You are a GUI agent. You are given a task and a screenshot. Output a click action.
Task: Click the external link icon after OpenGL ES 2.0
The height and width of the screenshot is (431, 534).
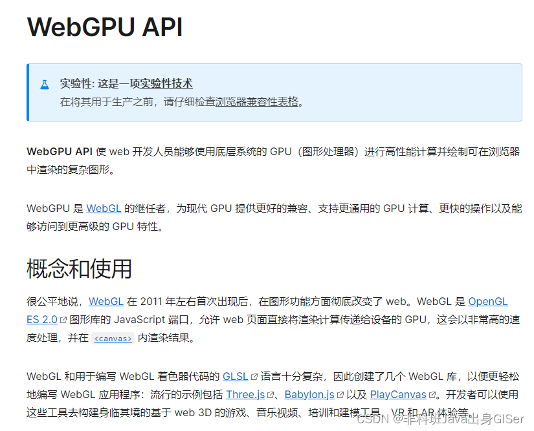(62, 319)
